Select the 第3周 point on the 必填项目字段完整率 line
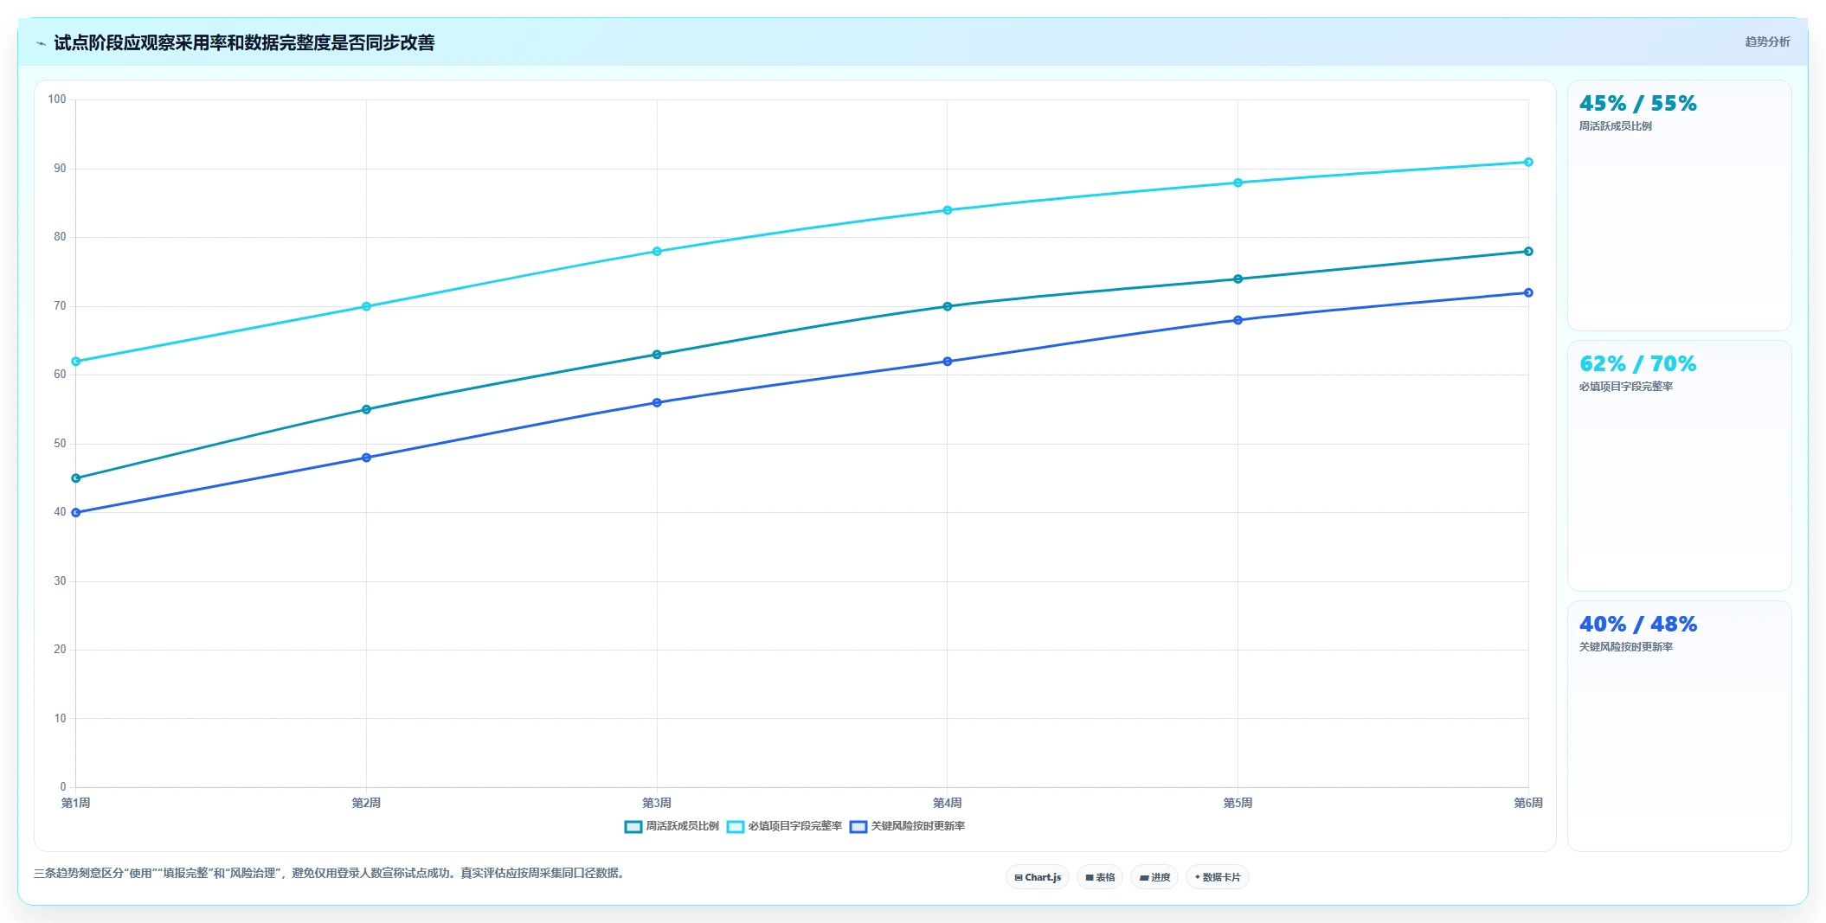 click(x=657, y=252)
